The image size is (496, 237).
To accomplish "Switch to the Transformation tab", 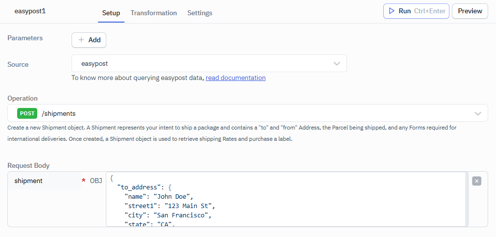I will click(153, 13).
